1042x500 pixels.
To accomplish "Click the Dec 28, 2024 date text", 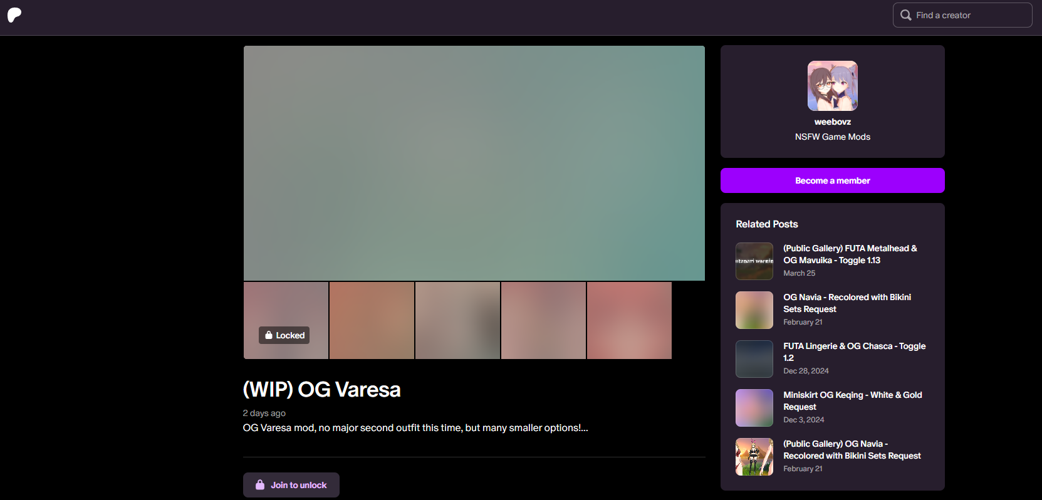I will 806,371.
